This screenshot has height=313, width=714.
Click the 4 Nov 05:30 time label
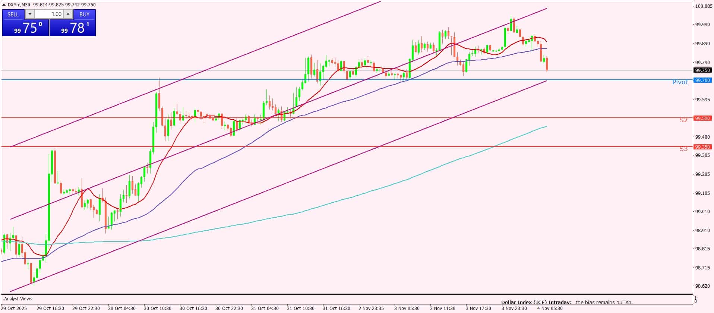click(x=550, y=308)
